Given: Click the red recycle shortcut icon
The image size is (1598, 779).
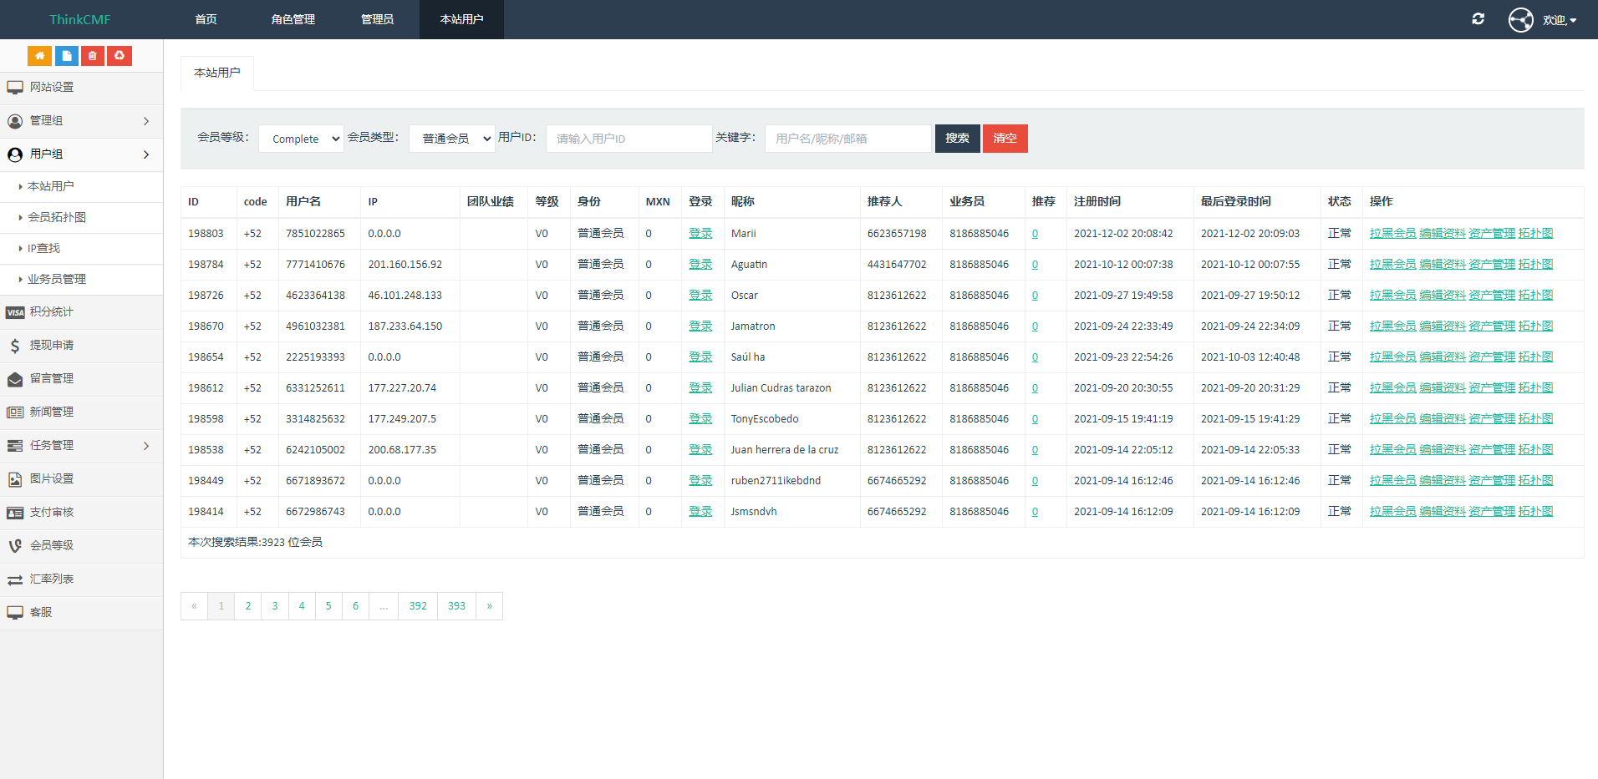Looking at the screenshot, I should [120, 56].
